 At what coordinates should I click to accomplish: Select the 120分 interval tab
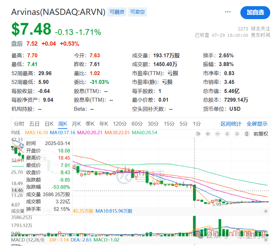click(x=120, y=124)
